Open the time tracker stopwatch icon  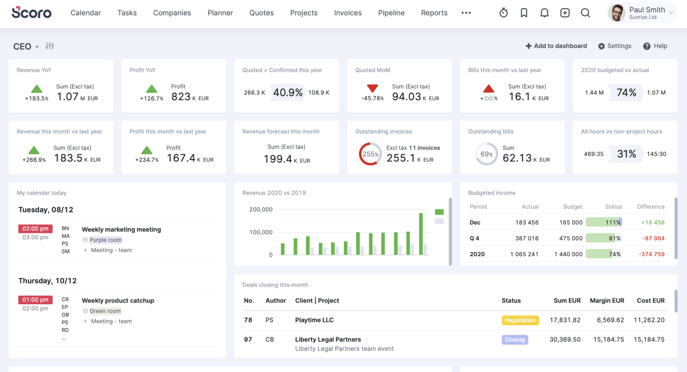point(503,13)
